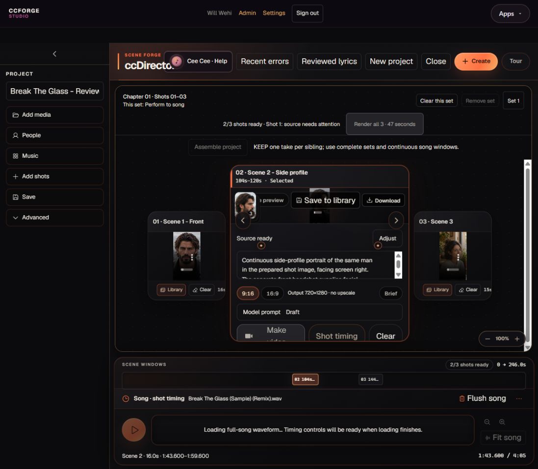Select the 9:16 aspect ratio
This screenshot has width=538, height=469.
coord(248,294)
